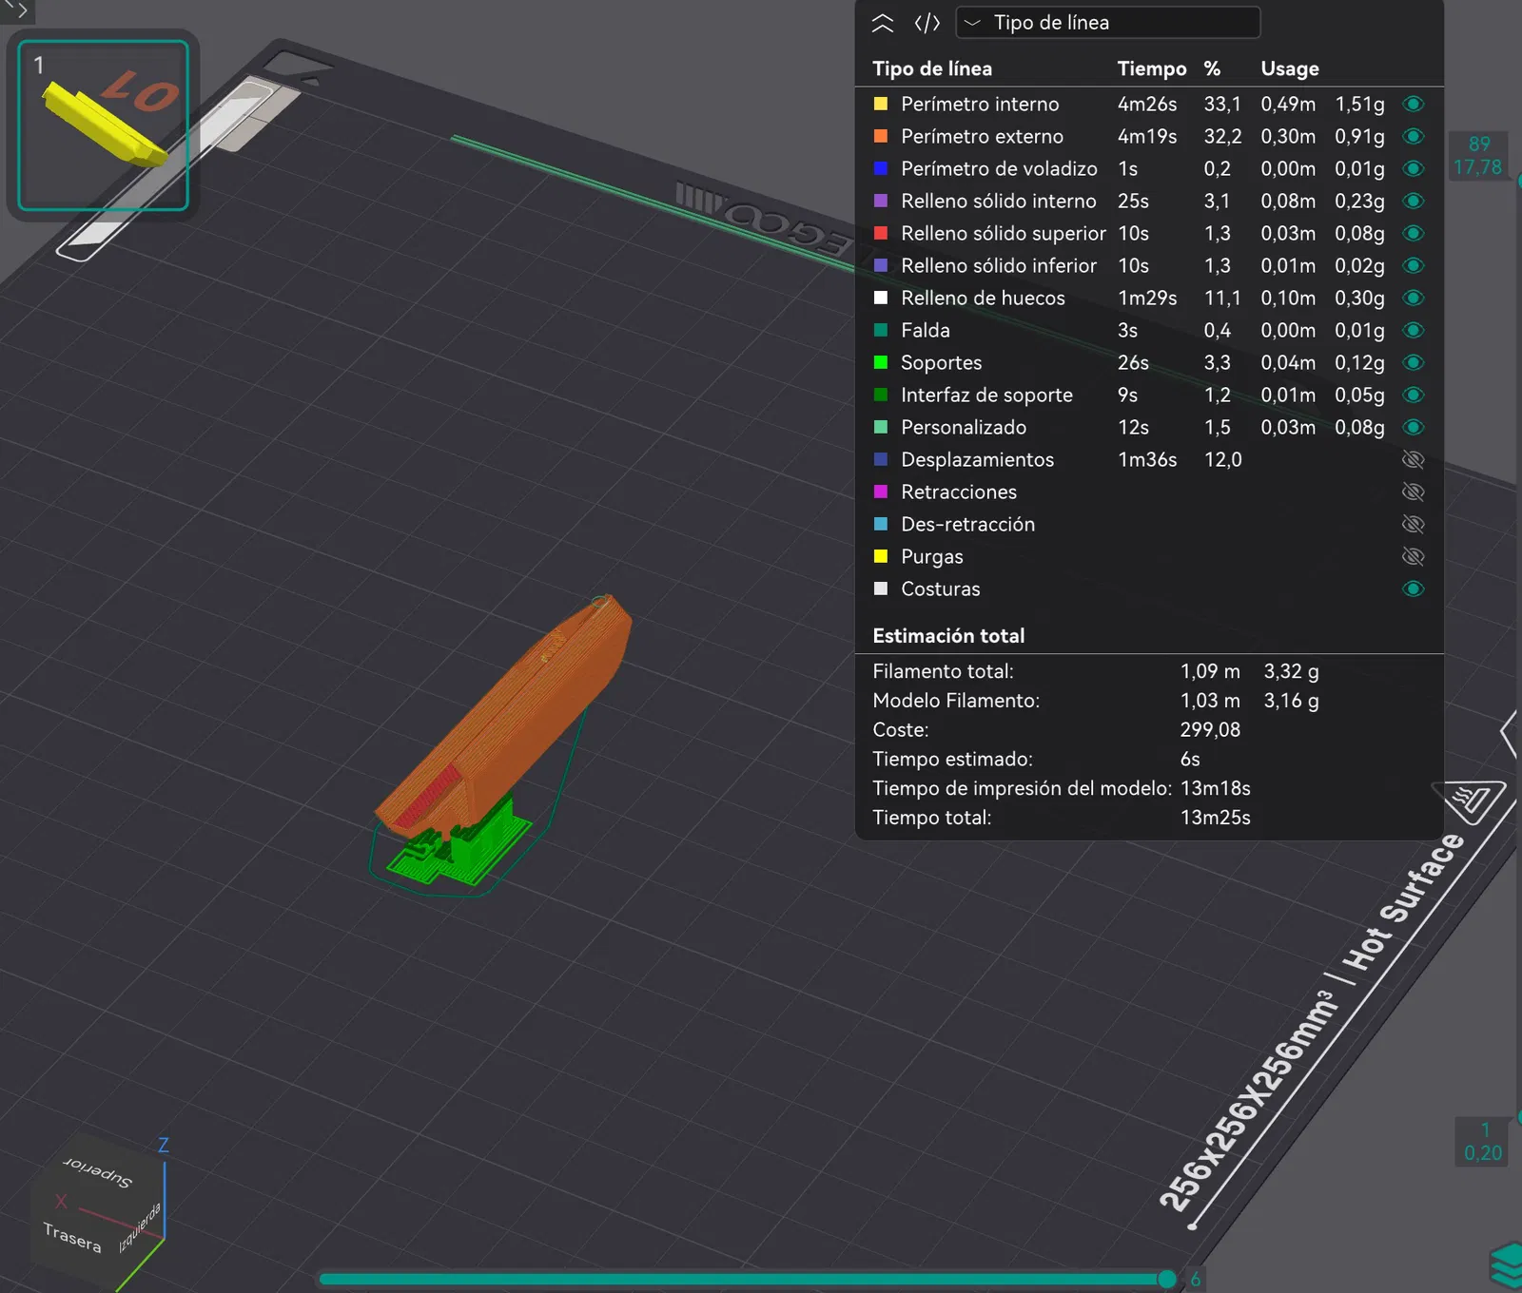Toggle visibility of Perímetro externo
The height and width of the screenshot is (1293, 1522).
1414,136
